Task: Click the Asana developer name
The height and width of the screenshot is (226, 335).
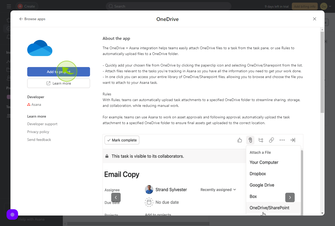Action: point(36,104)
